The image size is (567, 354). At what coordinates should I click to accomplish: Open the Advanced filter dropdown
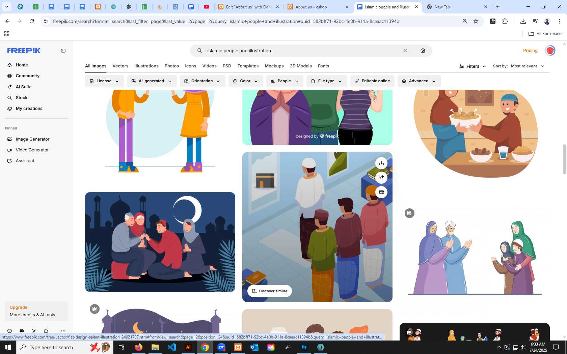click(x=419, y=81)
